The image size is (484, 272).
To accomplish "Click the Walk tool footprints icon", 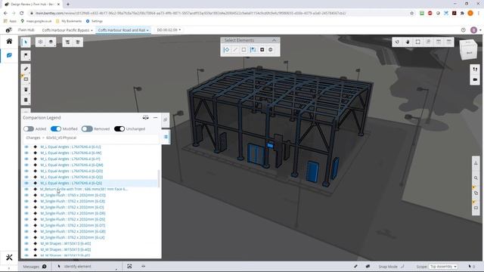I will 475,70.
